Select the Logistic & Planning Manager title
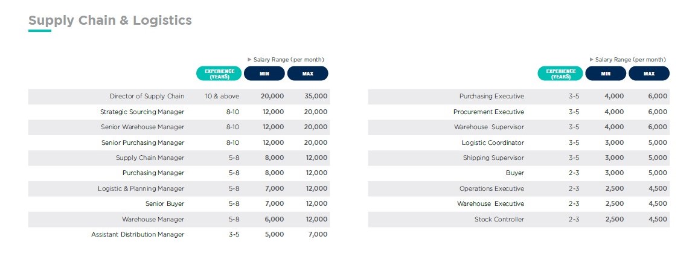 point(141,189)
